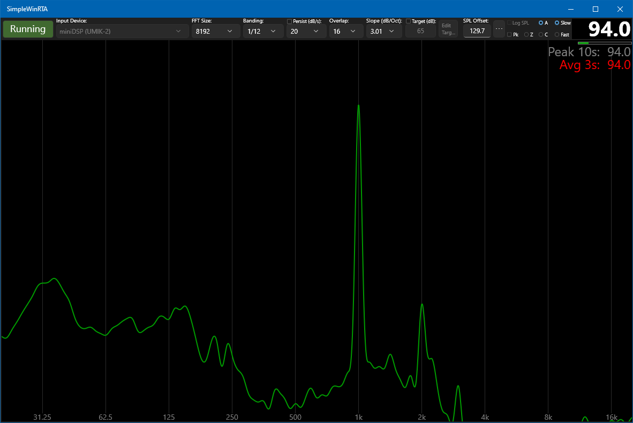Open the Slope (dB/Oct) dropdown
Screen dimensions: 633x423
pyautogui.click(x=383, y=31)
